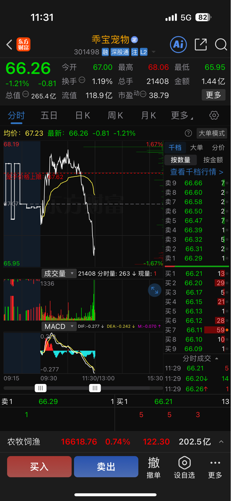Tap the 融 margin tag

[x=105, y=52]
